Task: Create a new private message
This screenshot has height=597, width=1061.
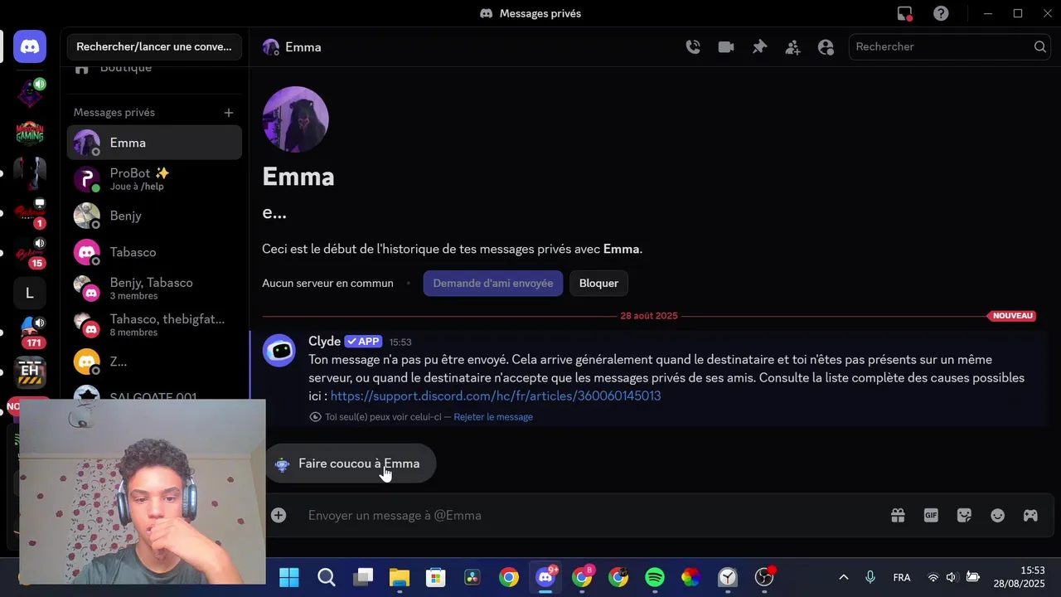Action: 229,113
